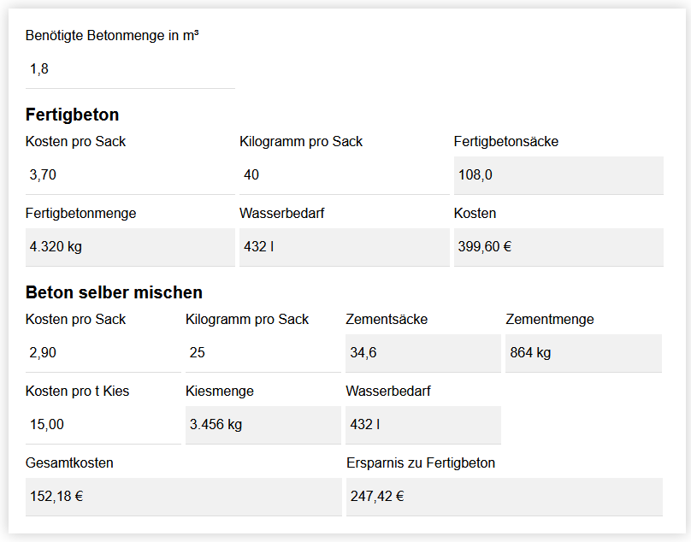Click the Kosten pro t Kies label

(x=78, y=392)
